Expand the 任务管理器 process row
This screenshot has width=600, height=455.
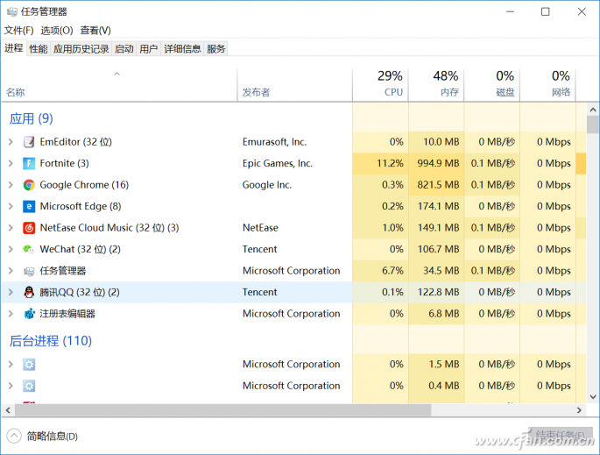[11, 271]
